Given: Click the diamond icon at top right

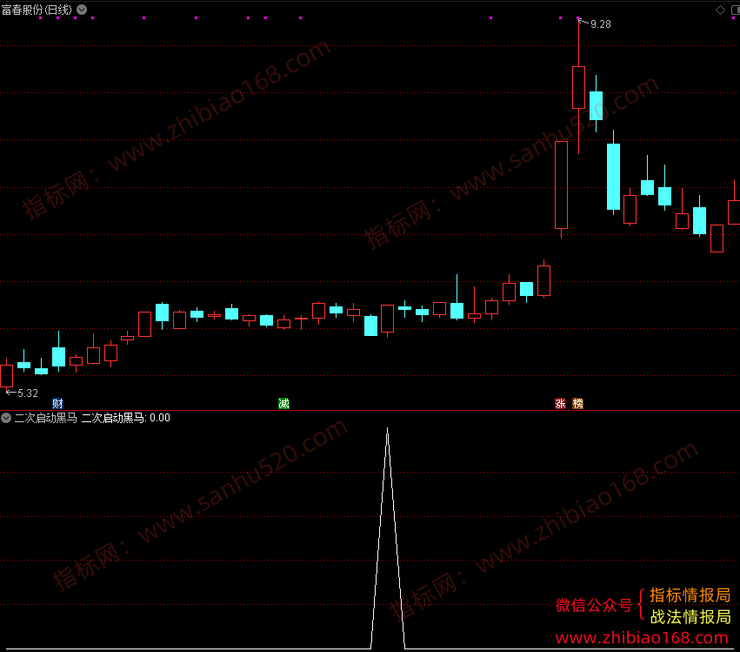Looking at the screenshot, I should click(x=720, y=10).
